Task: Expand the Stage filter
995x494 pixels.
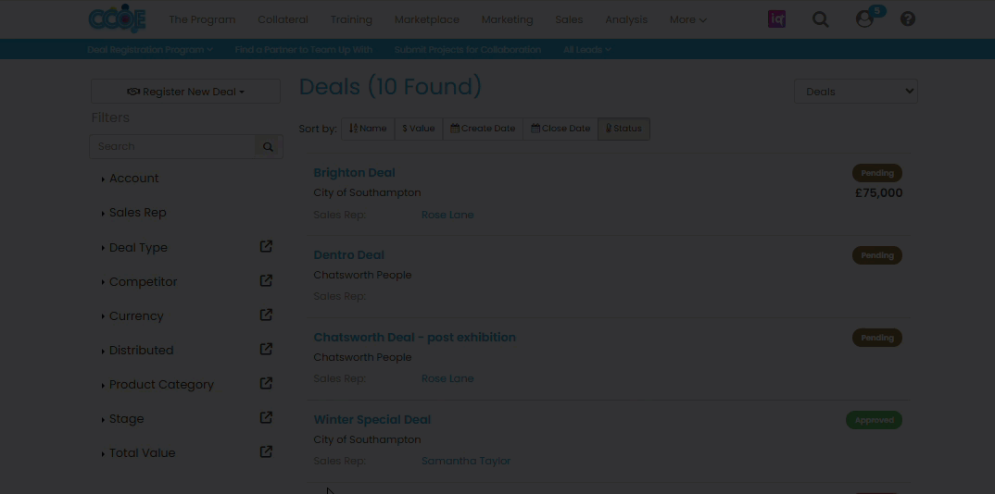Action: click(123, 419)
